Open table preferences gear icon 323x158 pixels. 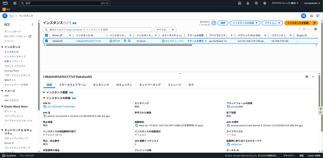[x=315, y=29]
